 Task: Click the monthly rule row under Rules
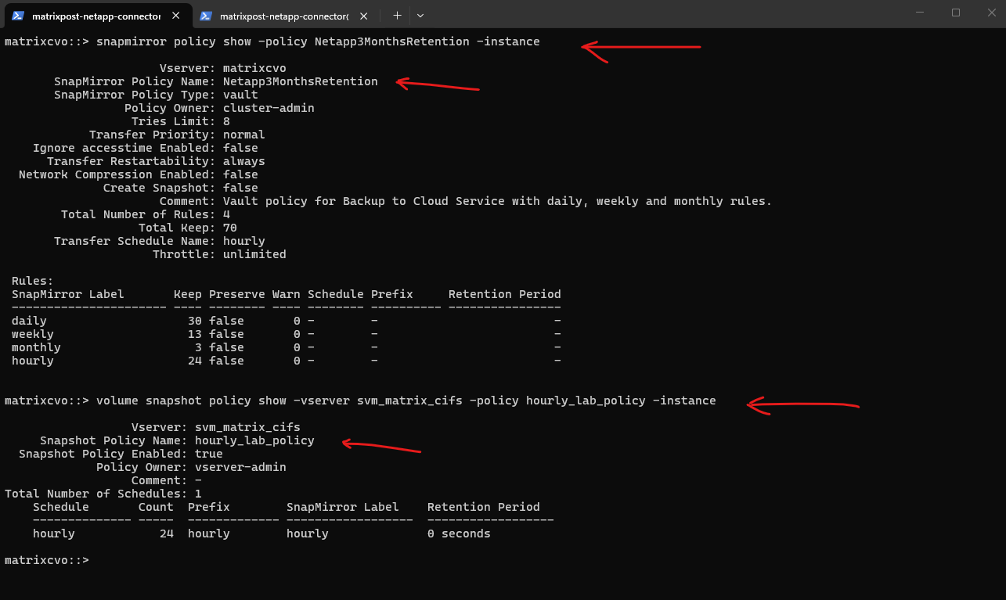pos(287,347)
